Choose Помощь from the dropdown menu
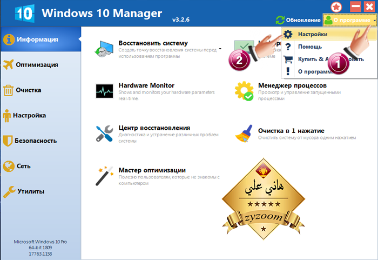378x260 pixels. pos(329,46)
